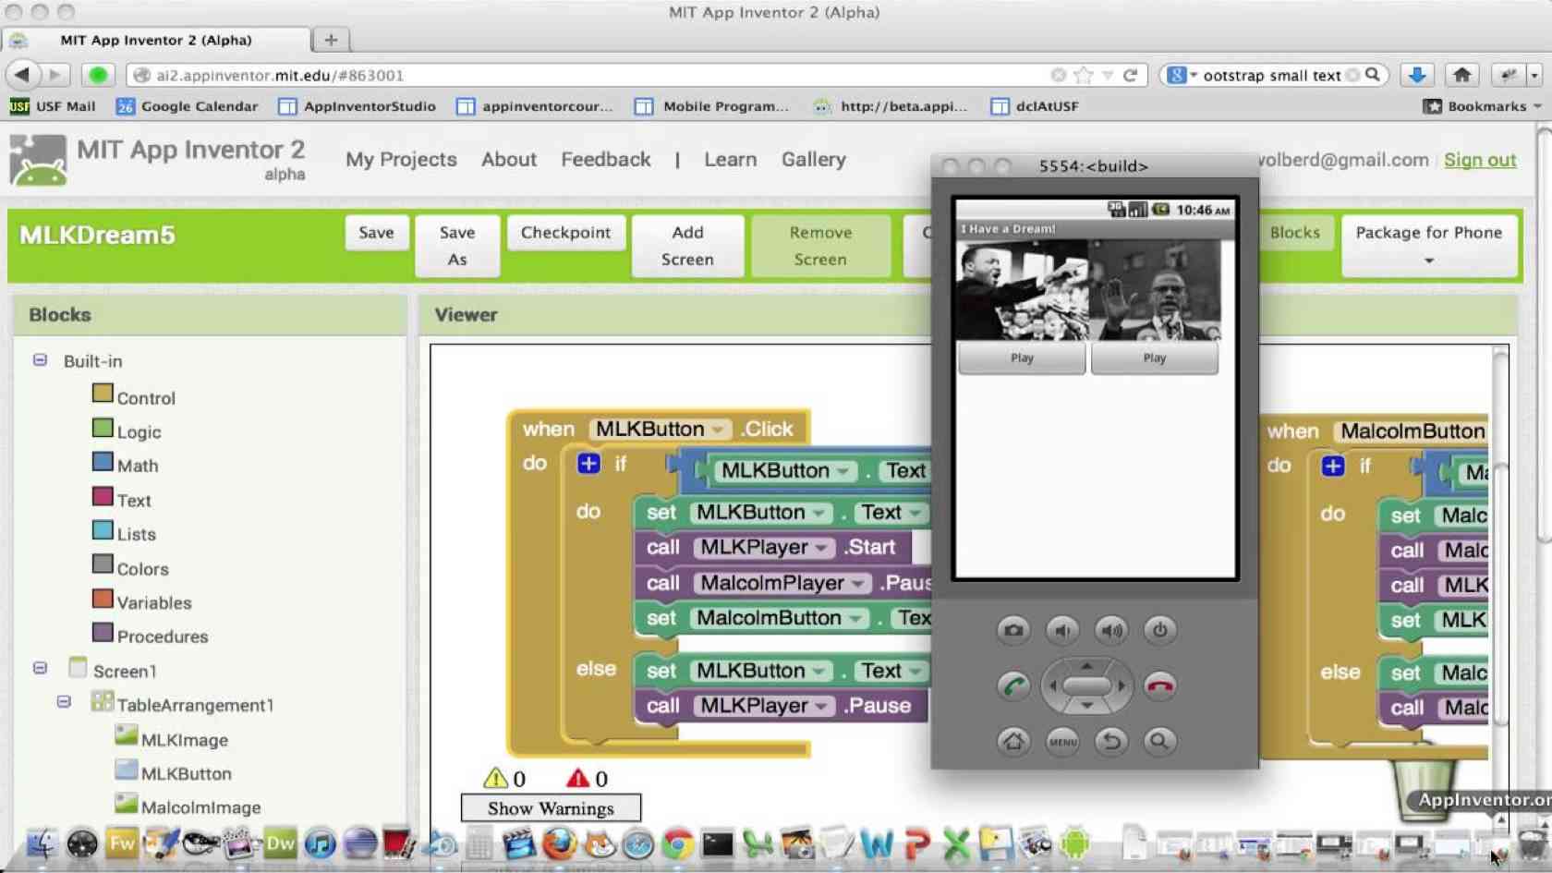Open the MLKButton dropdown in when-Click block
The height and width of the screenshot is (873, 1552).
coord(717,430)
